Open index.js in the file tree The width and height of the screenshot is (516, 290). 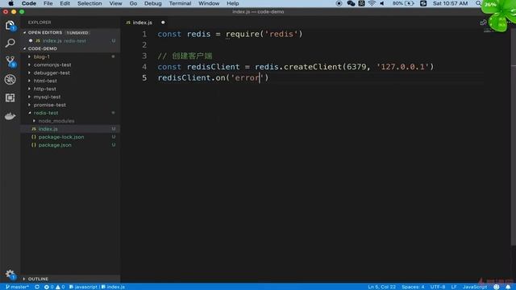pyautogui.click(x=48, y=129)
